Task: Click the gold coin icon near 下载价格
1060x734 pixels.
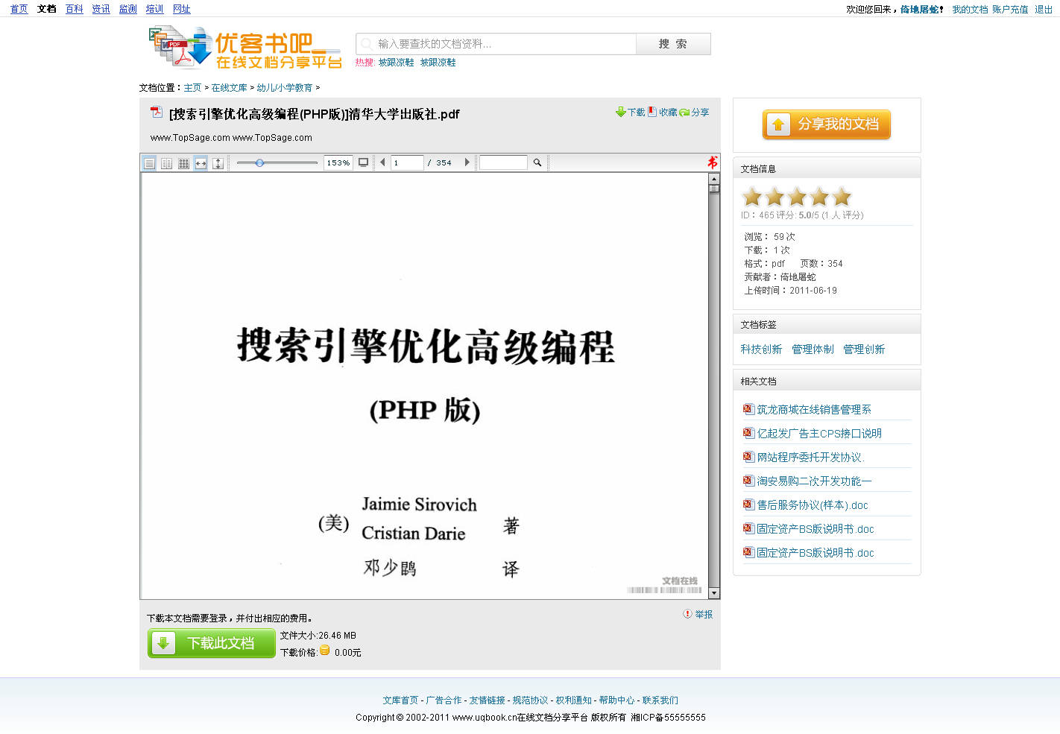Action: pos(325,651)
